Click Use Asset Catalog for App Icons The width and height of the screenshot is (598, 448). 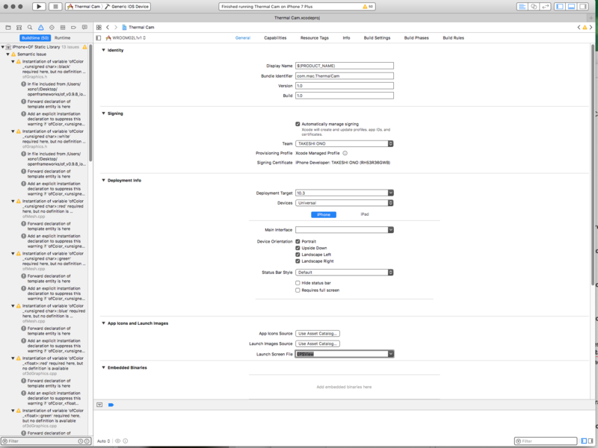[318, 334]
